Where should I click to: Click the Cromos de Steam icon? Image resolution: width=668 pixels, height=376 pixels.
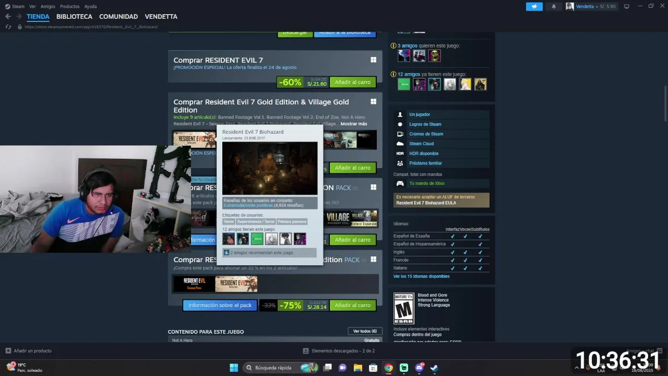point(400,134)
